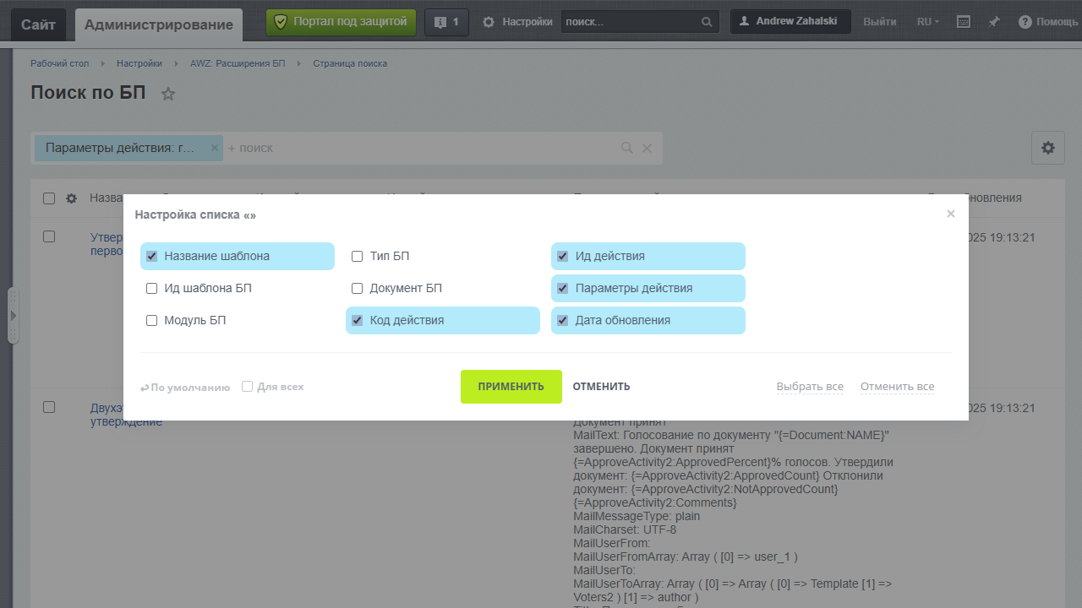Select the Администрирование tab

coord(159,24)
